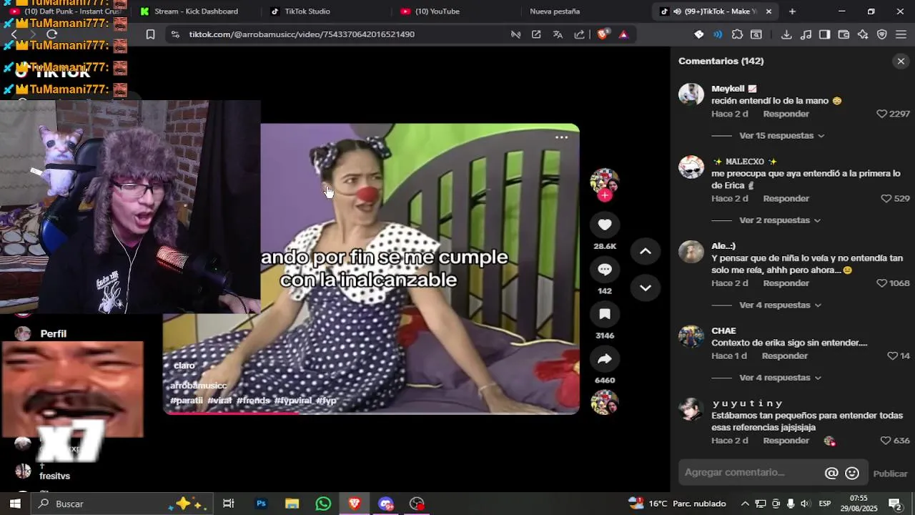This screenshot has height=515, width=915.
Task: Toggle the browser sidebar panel
Action: pyautogui.click(x=824, y=34)
